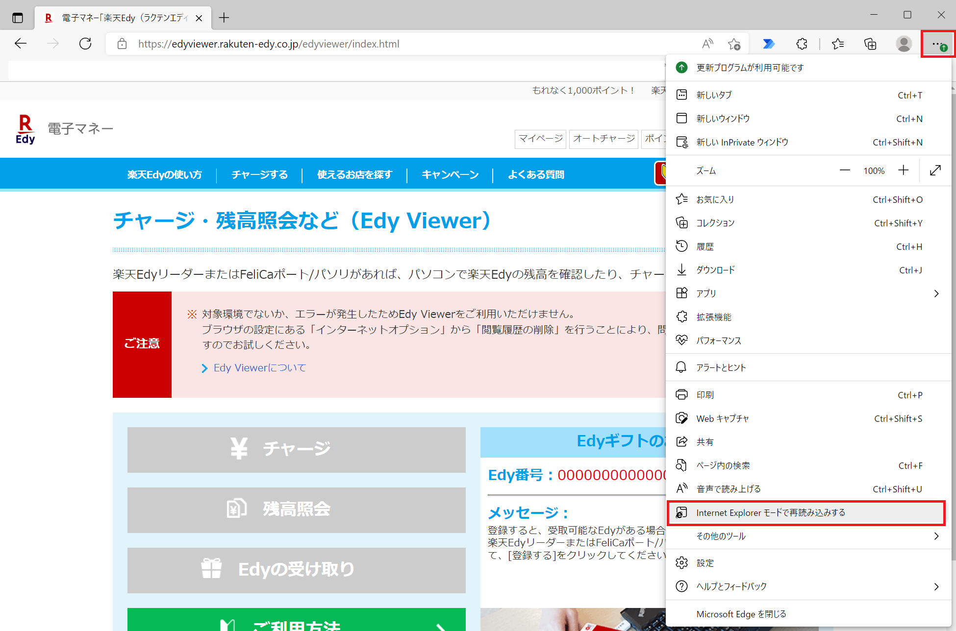Click the site lock icon

(122, 44)
